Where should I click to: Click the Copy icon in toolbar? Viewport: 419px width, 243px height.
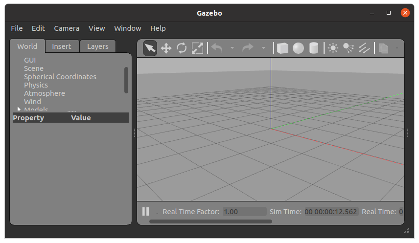(383, 48)
